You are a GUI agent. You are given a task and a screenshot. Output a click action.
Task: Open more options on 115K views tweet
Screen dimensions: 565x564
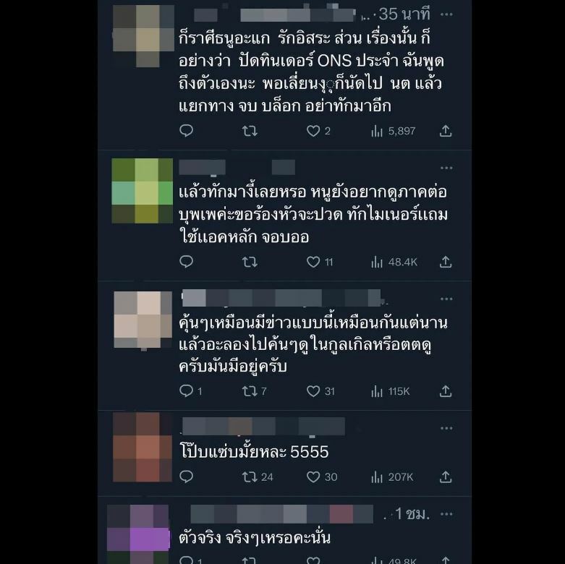click(446, 299)
